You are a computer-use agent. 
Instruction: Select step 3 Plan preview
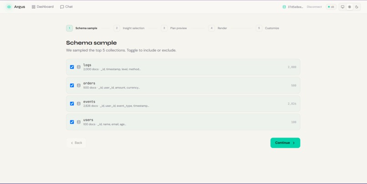tap(174, 28)
